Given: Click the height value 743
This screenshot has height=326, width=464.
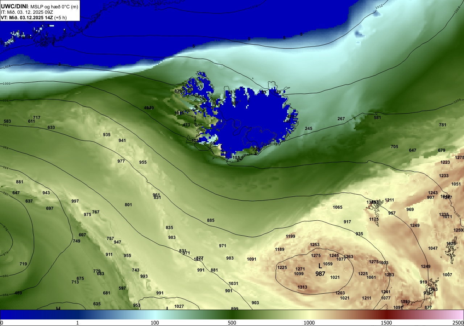Looking at the screenshot, I should (136, 270).
